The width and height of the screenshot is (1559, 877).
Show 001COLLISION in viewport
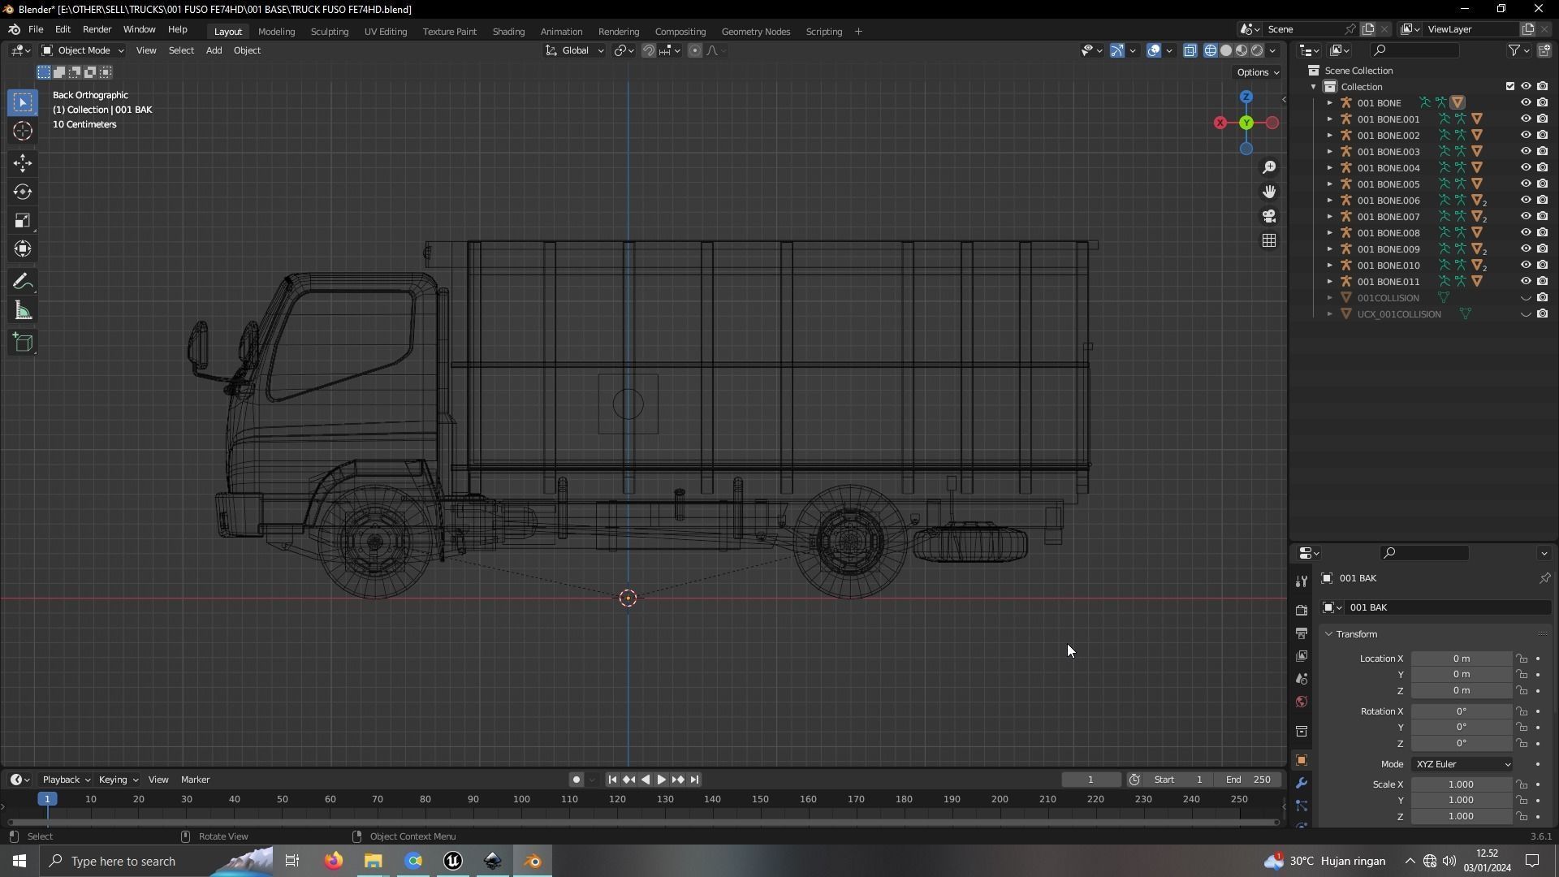click(1526, 298)
